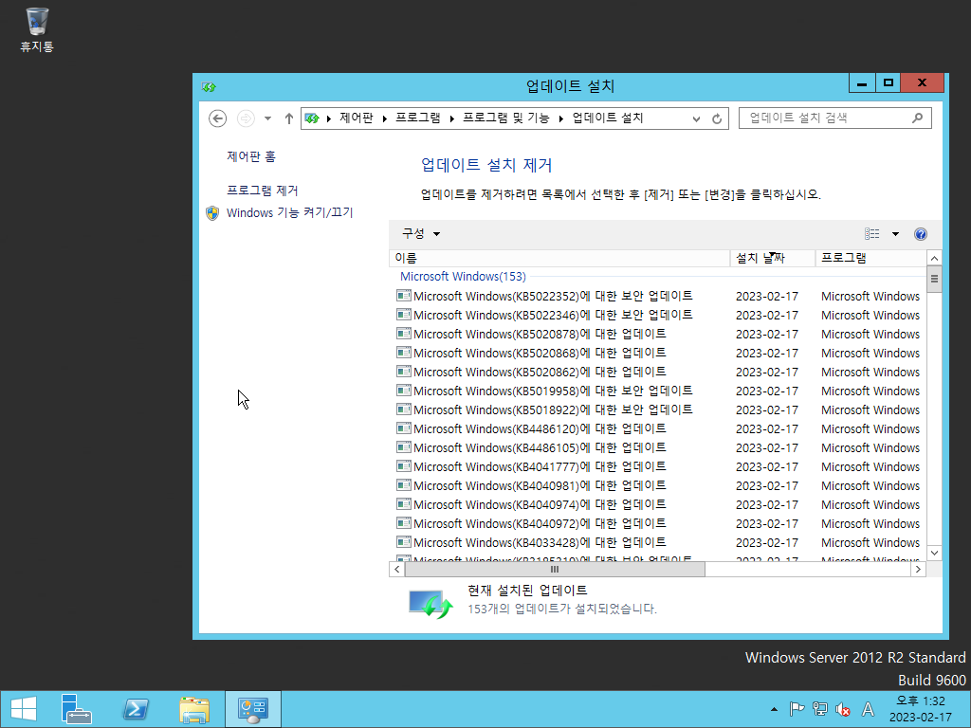Viewport: 971px width, 728px height.
Task: Click the search magnifier icon
Action: point(917,118)
